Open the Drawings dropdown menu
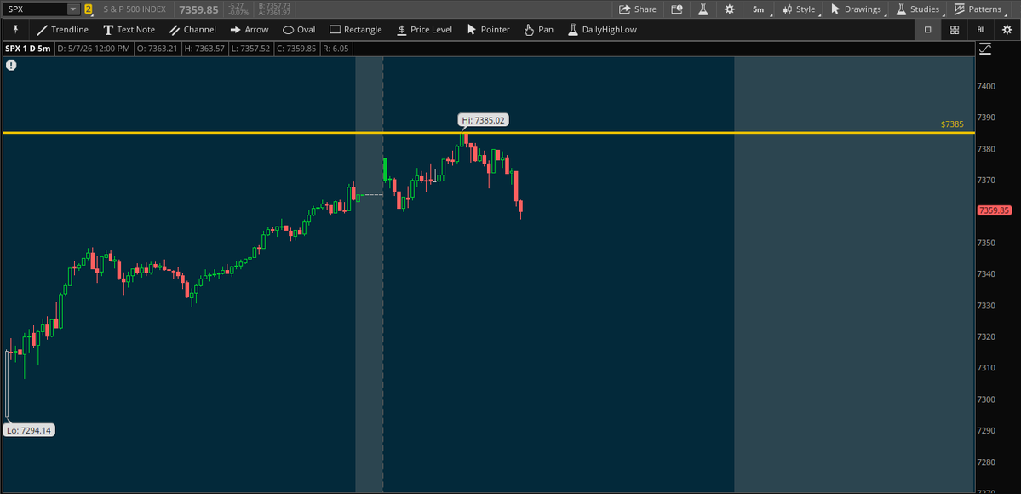 [857, 9]
